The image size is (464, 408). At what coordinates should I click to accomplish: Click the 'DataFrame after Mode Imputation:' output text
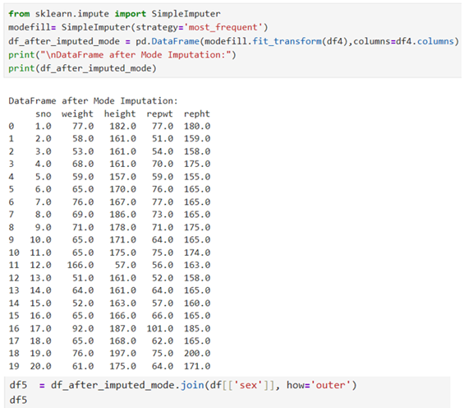pyautogui.click(x=93, y=101)
